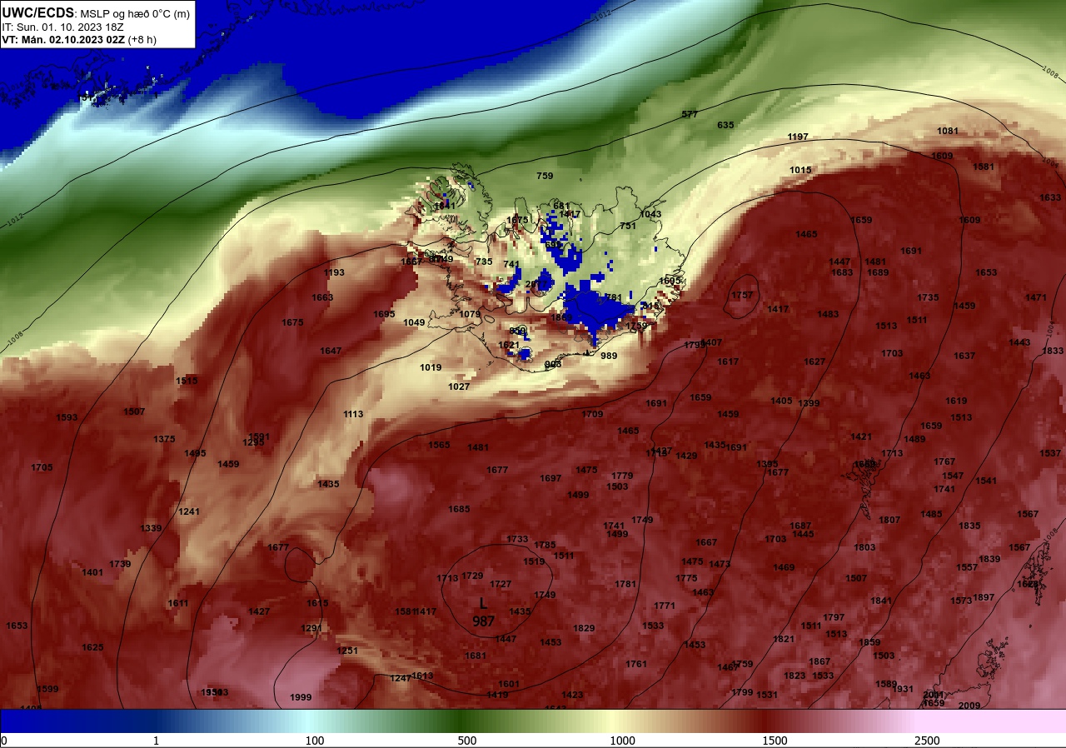The image size is (1066, 748).
Task: Click the 1113 height value
Action: coord(353,414)
